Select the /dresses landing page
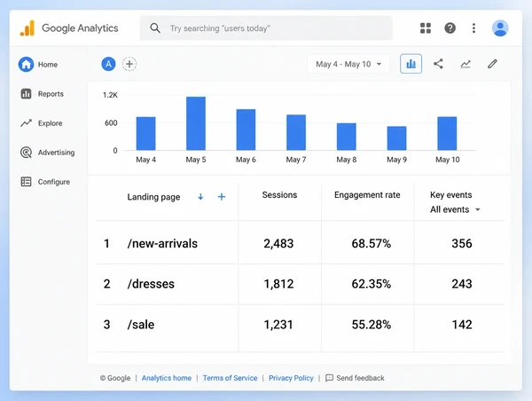This screenshot has width=532, height=401. pos(151,284)
